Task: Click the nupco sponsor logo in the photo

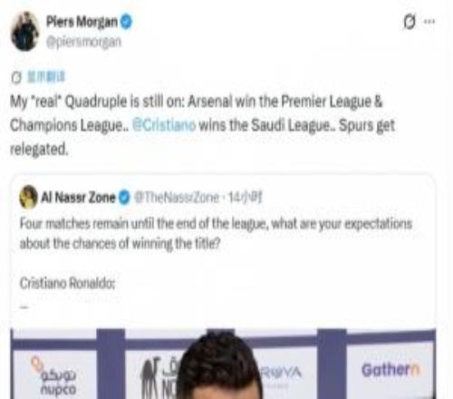Action: 54,376
